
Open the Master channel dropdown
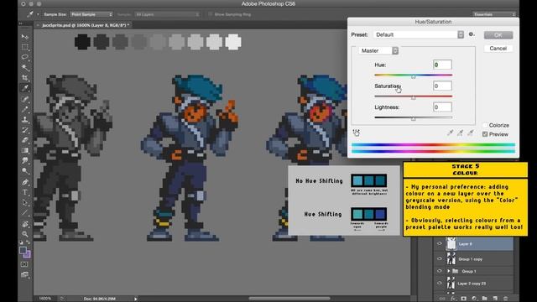378,50
